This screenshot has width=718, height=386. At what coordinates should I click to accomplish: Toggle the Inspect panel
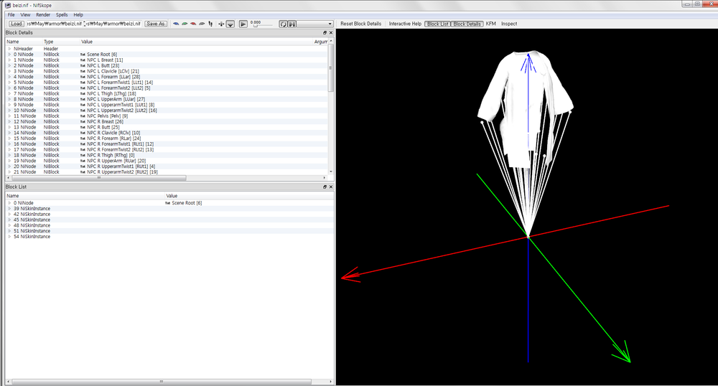(x=509, y=24)
